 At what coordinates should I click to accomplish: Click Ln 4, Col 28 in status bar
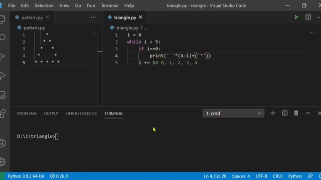215,176
